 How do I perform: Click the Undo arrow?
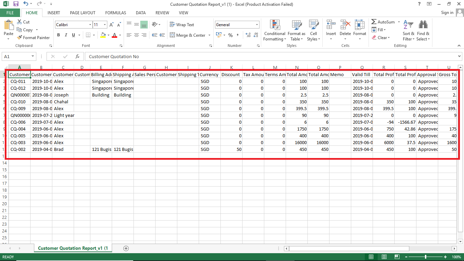point(26,4)
